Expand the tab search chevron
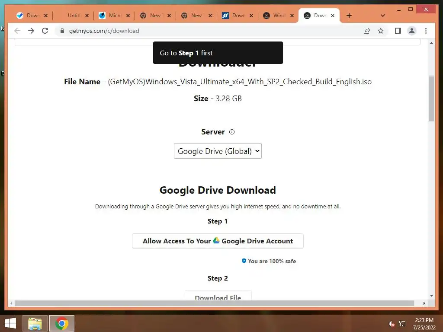 point(383,16)
